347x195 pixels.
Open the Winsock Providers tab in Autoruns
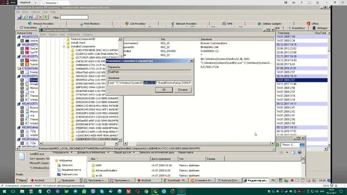41,24
